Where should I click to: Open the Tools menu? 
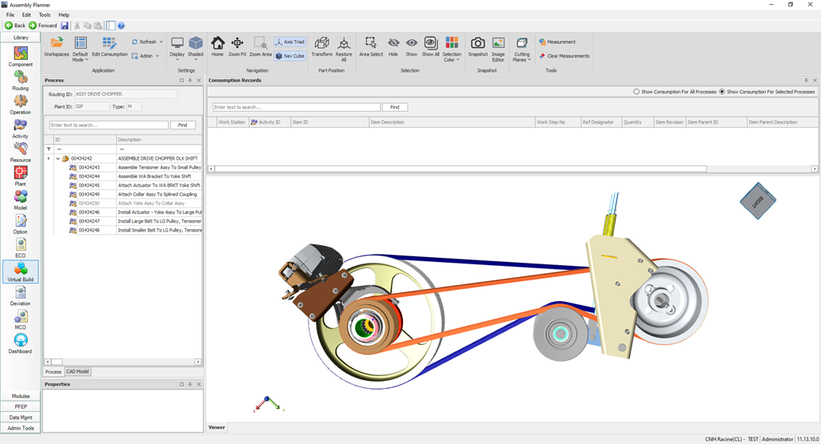pyautogui.click(x=45, y=15)
